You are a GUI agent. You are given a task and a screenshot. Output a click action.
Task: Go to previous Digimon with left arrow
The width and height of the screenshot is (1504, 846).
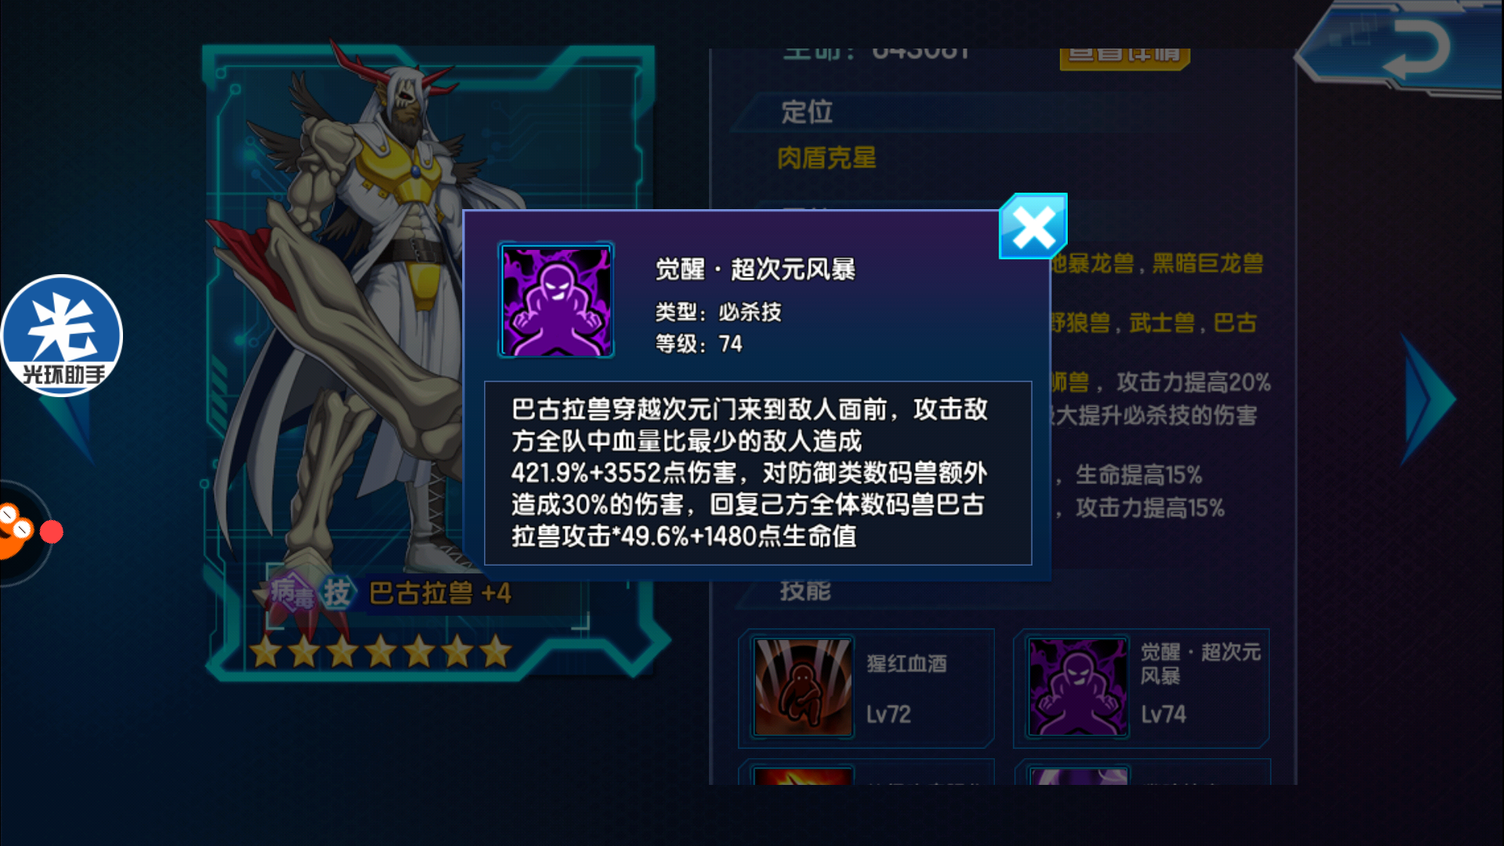point(72,427)
